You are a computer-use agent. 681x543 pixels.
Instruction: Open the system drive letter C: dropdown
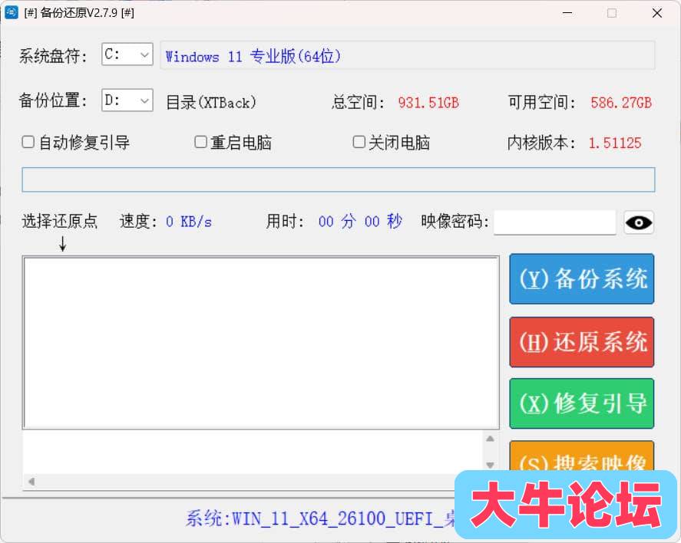point(127,54)
